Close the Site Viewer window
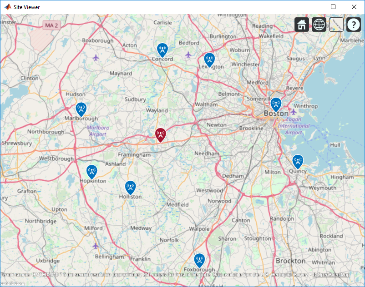Image resolution: width=365 pixels, height=287 pixels. click(354, 7)
